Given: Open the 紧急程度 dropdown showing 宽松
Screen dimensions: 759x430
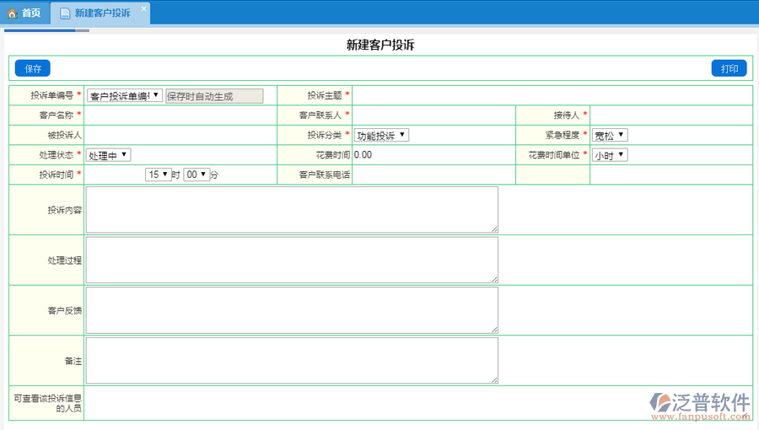Looking at the screenshot, I should (610, 135).
